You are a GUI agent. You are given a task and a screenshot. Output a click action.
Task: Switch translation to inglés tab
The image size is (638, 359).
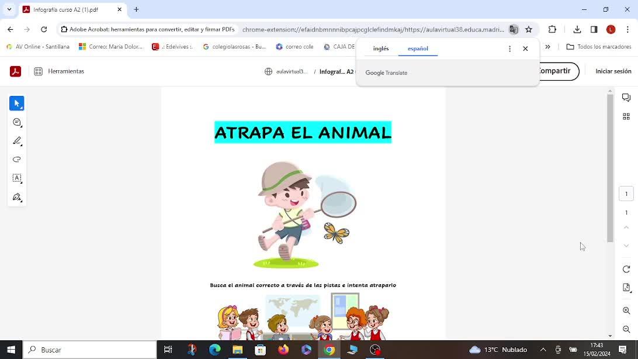[381, 49]
